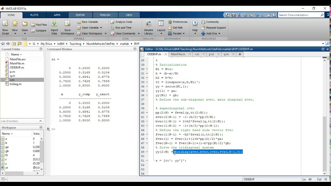Switch to the PLOTS ribbon tab

34,15
